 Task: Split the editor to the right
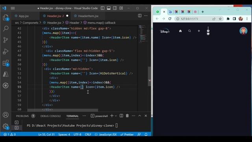tap(140, 16)
